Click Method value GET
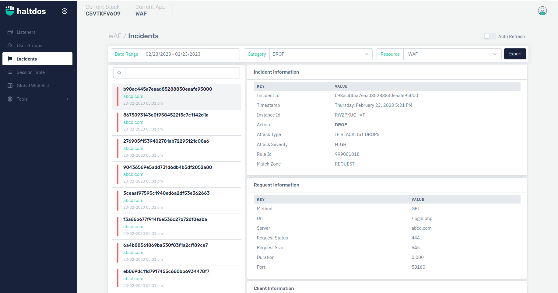Image resolution: width=558 pixels, height=293 pixels. coord(416,209)
